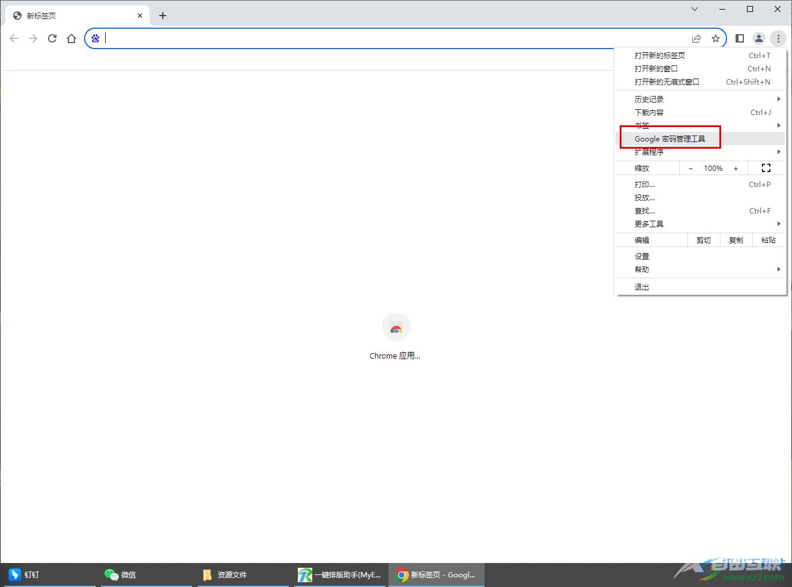
Task: Open 下载内容 from the menu
Action: pyautogui.click(x=701, y=112)
